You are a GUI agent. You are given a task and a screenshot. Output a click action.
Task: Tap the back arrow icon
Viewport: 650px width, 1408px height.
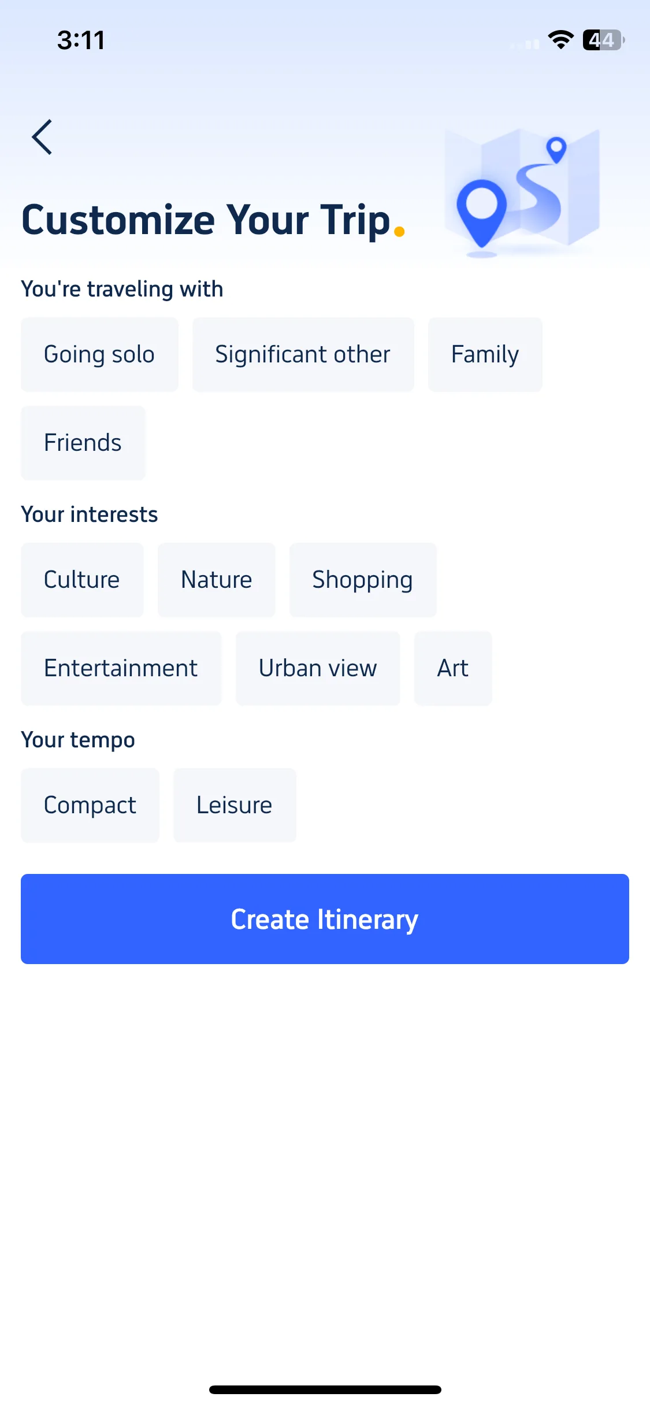(x=42, y=137)
